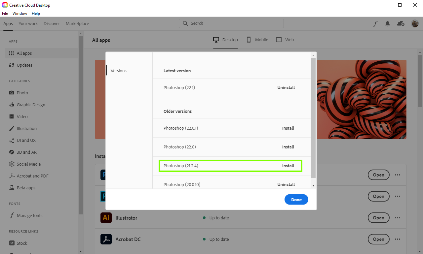Install Photoshop (22.0)
Viewport: 423px width, 254px height.
[288, 147]
